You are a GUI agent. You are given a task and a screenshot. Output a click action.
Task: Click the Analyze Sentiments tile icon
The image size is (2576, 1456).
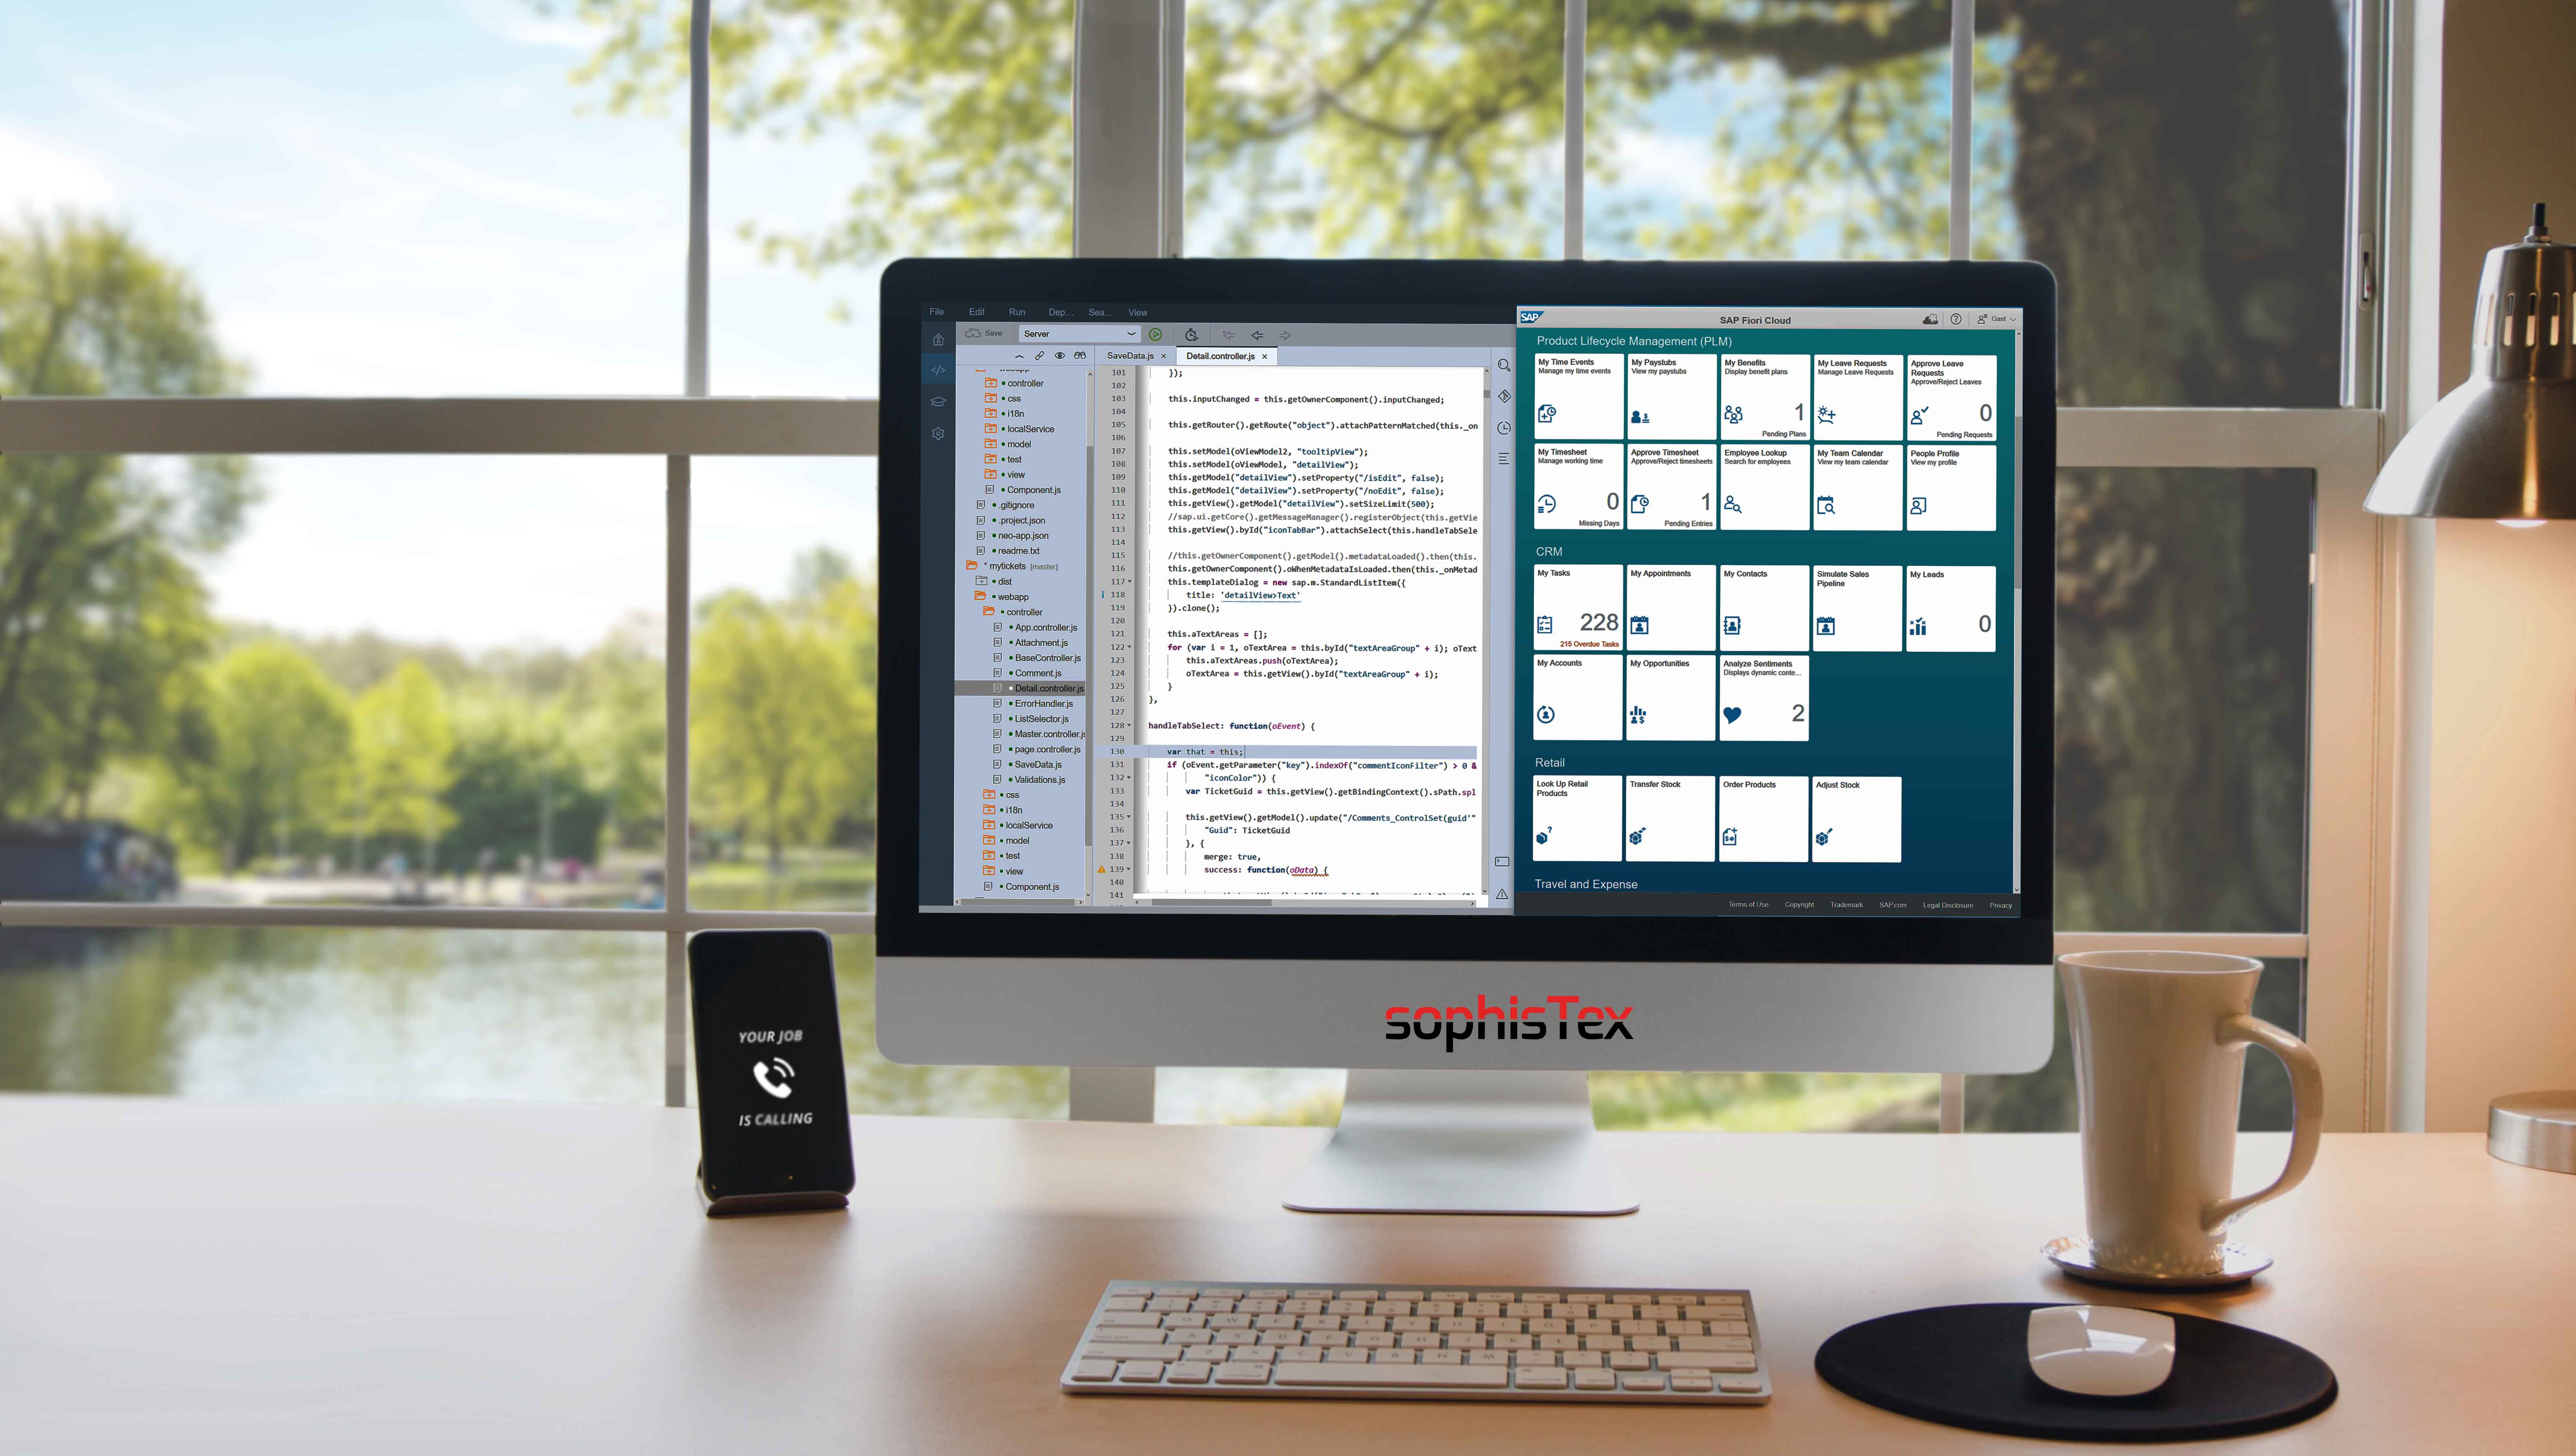1730,718
